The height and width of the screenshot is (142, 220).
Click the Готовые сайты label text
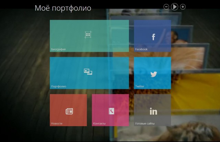tap(145, 123)
